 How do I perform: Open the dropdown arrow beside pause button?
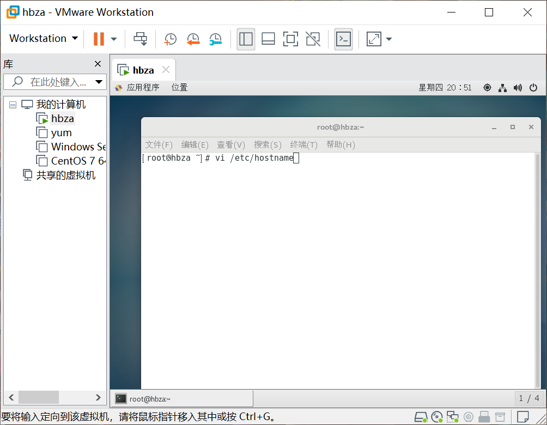click(114, 39)
